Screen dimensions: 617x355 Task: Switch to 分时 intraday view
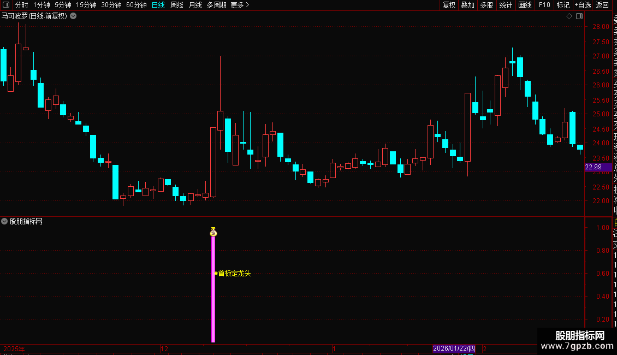click(x=22, y=5)
